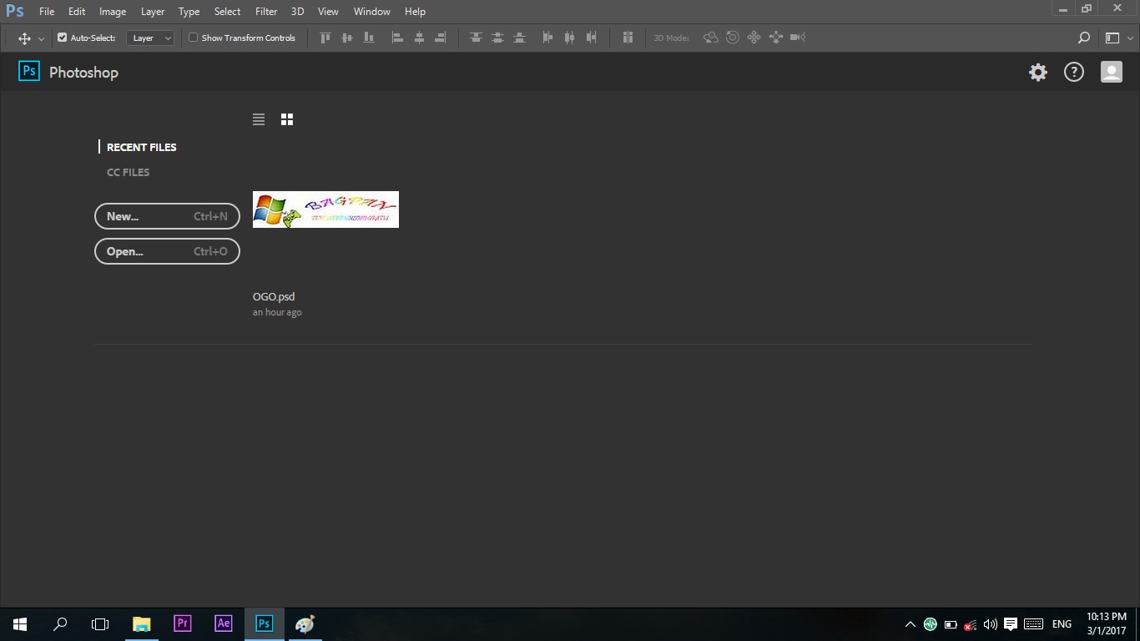
Task: Open the Image menu
Action: coord(113,12)
